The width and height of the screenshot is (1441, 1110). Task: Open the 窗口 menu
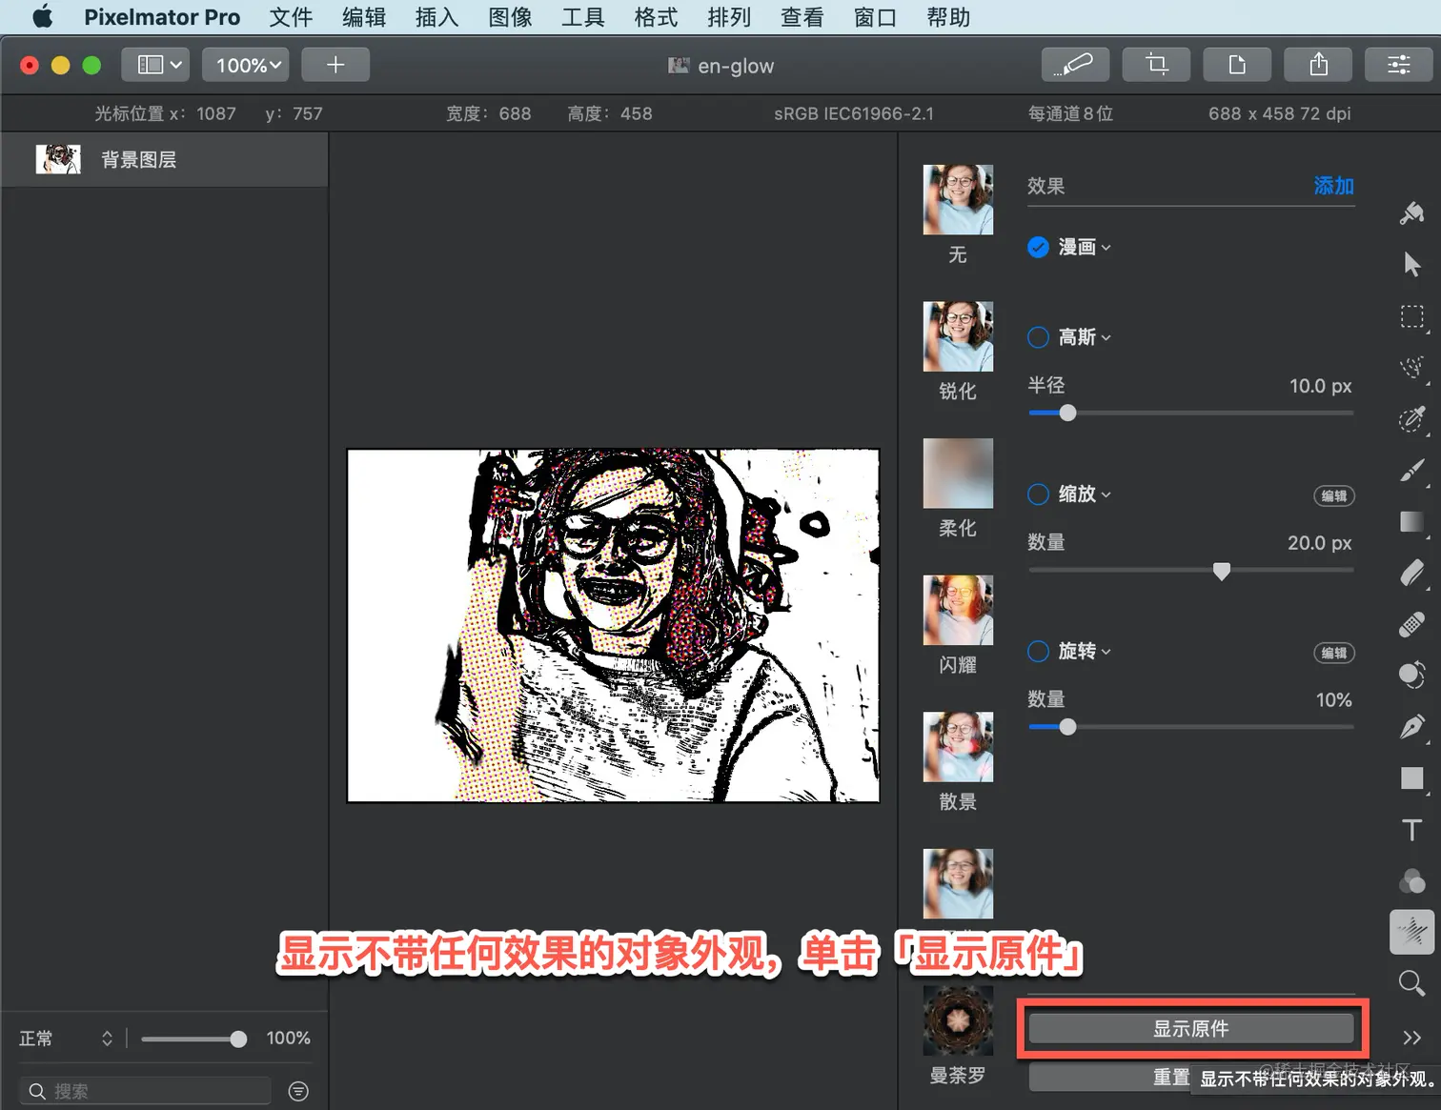click(x=875, y=17)
